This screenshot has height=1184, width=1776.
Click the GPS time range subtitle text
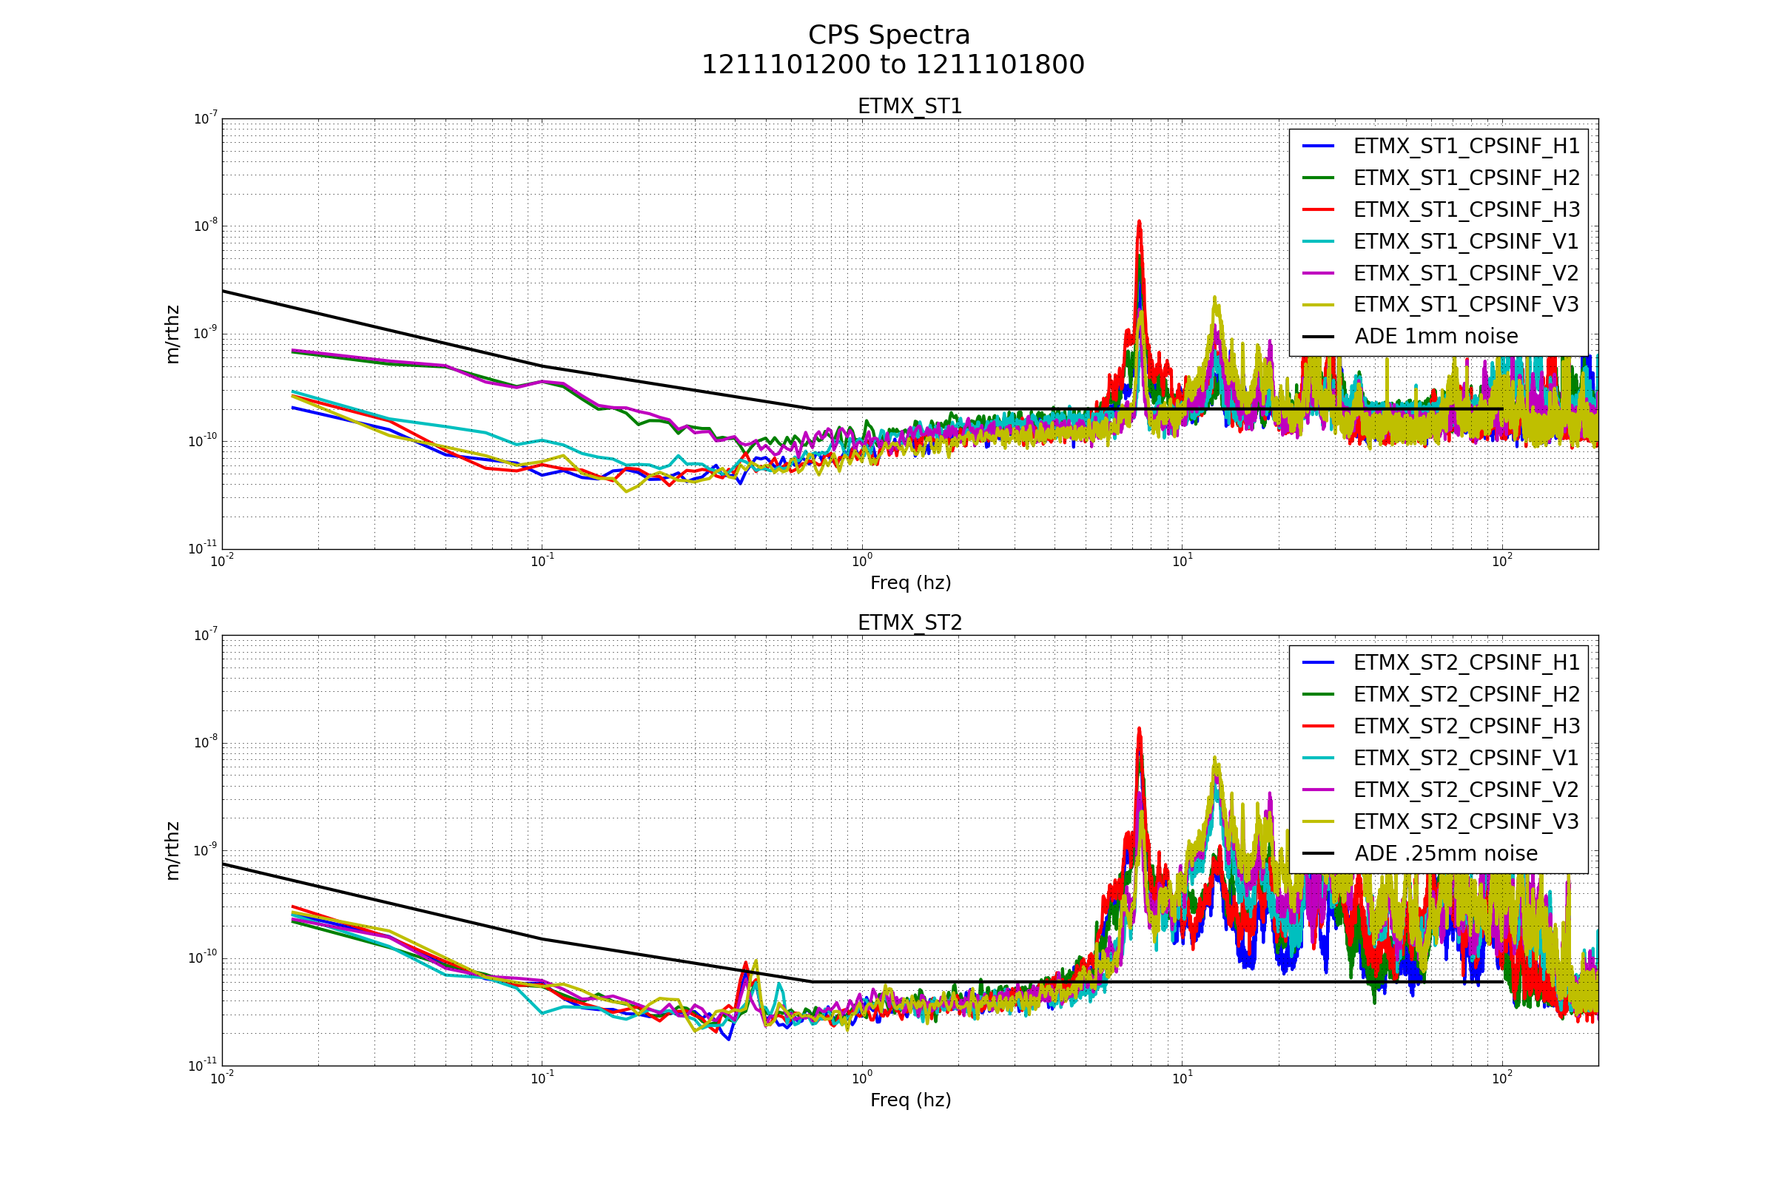tap(892, 65)
